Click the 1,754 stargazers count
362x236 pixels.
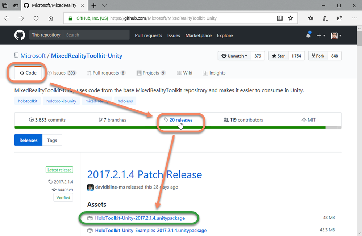click(296, 56)
